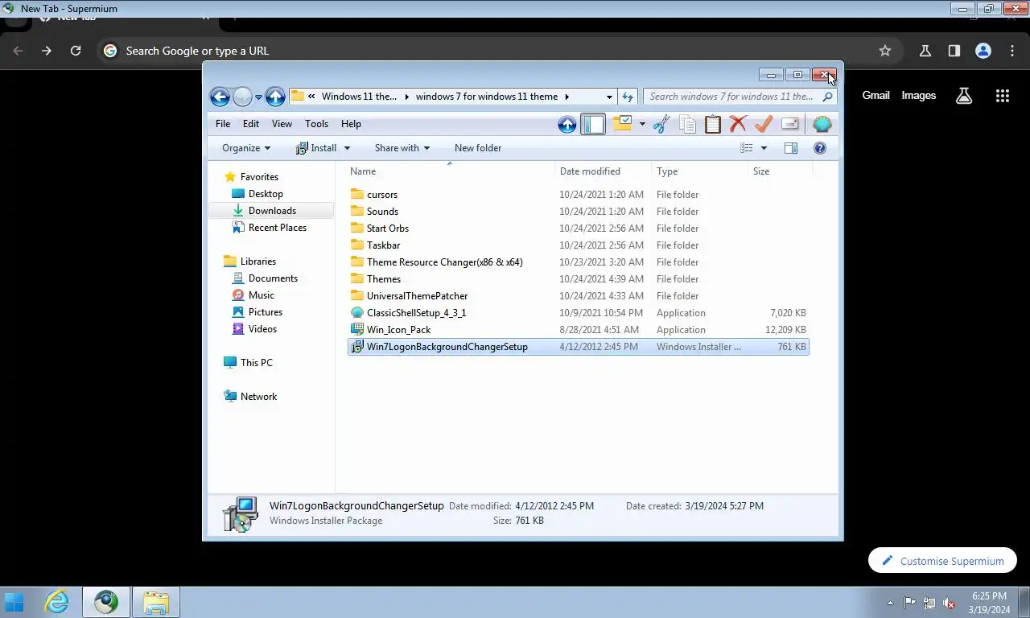Open Internet Explorer from the taskbar
The width and height of the screenshot is (1030, 618).
click(56, 602)
